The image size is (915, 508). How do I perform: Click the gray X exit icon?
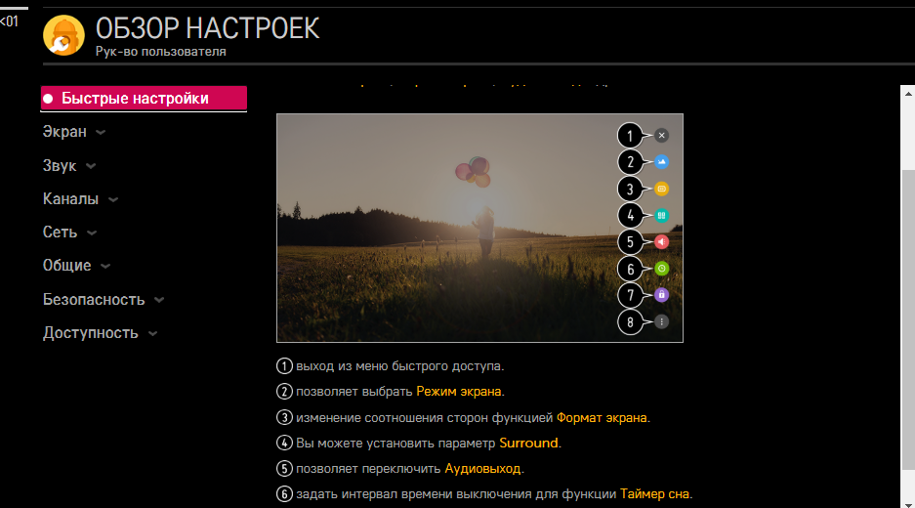tap(662, 136)
